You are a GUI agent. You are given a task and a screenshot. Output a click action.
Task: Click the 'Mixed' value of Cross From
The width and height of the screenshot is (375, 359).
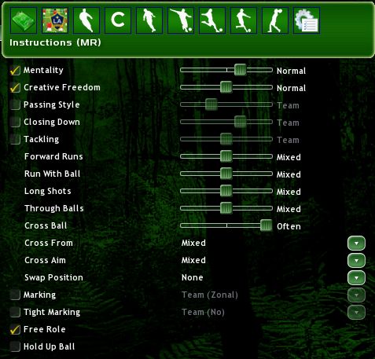193,243
